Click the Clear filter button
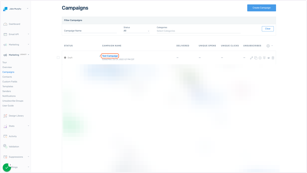This screenshot has width=307, height=173. (268, 29)
